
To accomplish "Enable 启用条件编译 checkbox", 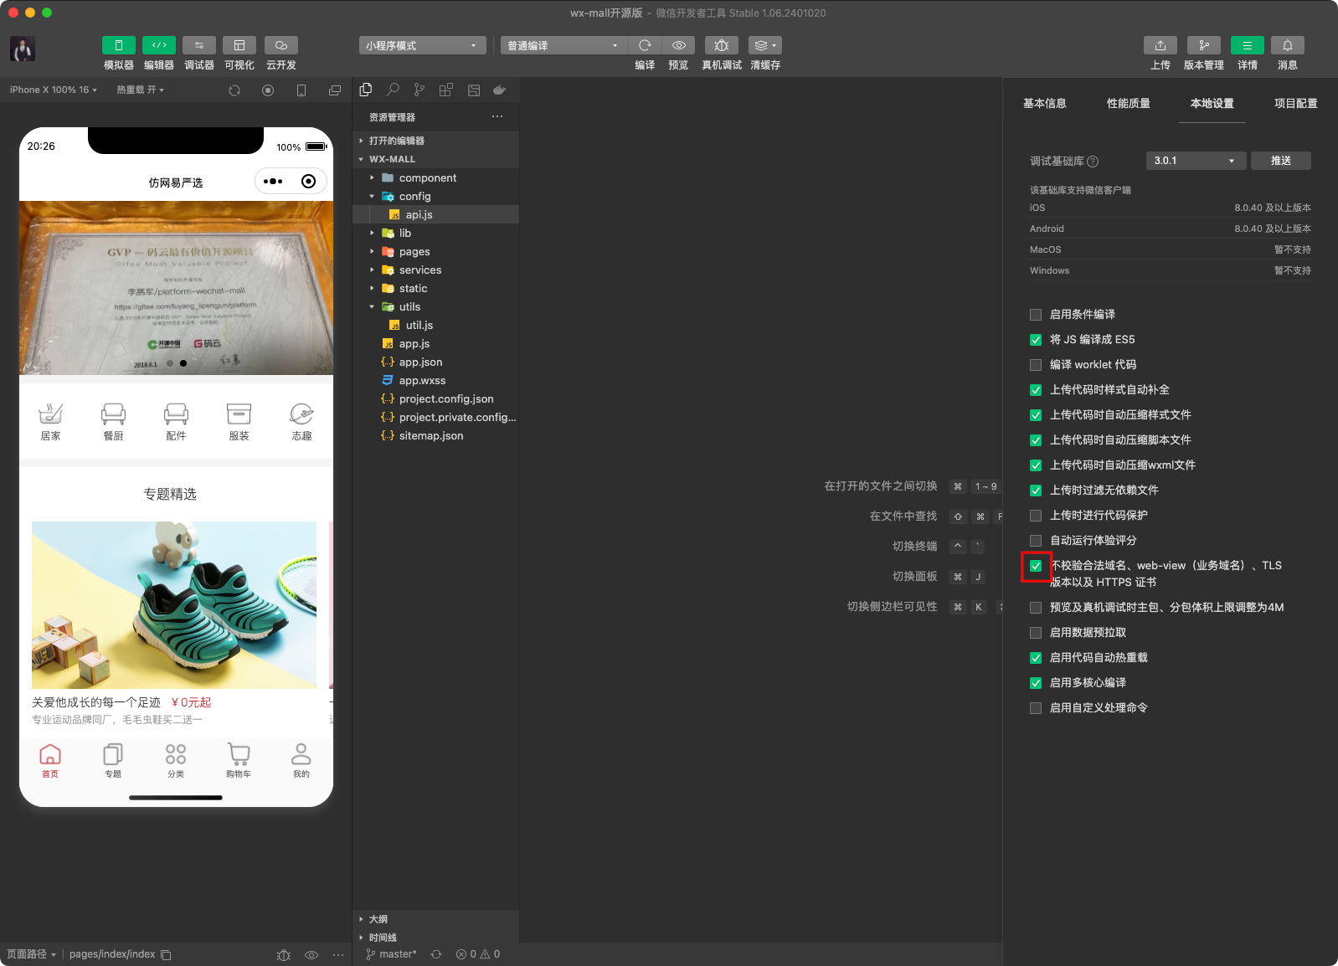I will (x=1036, y=315).
